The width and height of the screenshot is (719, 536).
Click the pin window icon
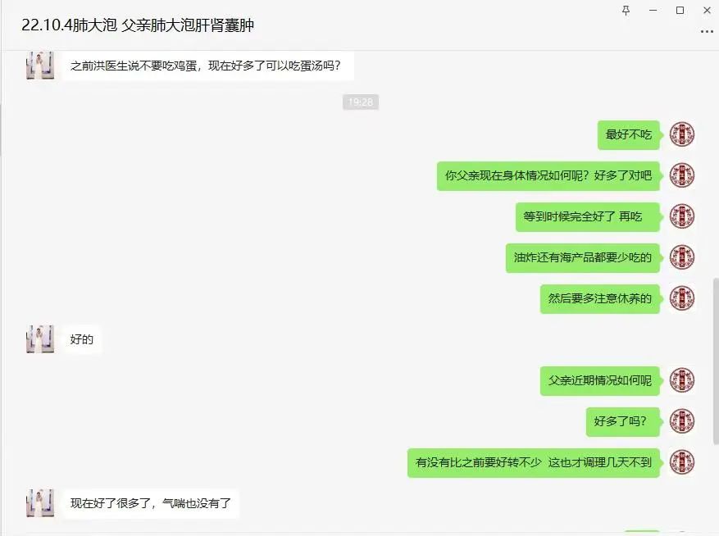pyautogui.click(x=626, y=10)
